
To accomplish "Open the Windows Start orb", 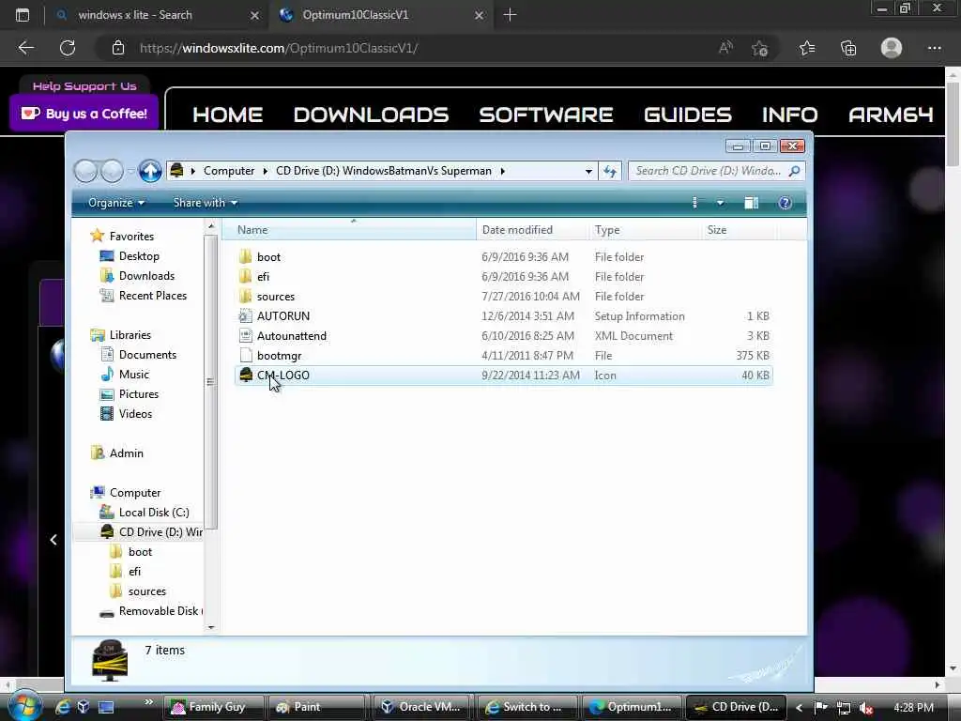I will click(x=24, y=705).
